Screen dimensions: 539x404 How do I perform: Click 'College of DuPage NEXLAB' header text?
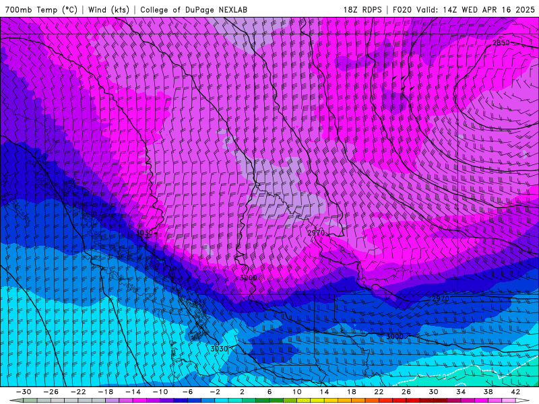tap(193, 9)
